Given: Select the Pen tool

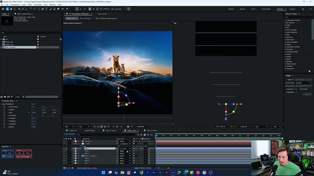Looking at the screenshot, I should point(43,9).
